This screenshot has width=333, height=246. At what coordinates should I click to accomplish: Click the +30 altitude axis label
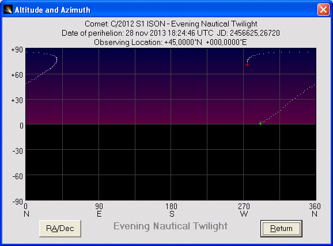(17, 100)
